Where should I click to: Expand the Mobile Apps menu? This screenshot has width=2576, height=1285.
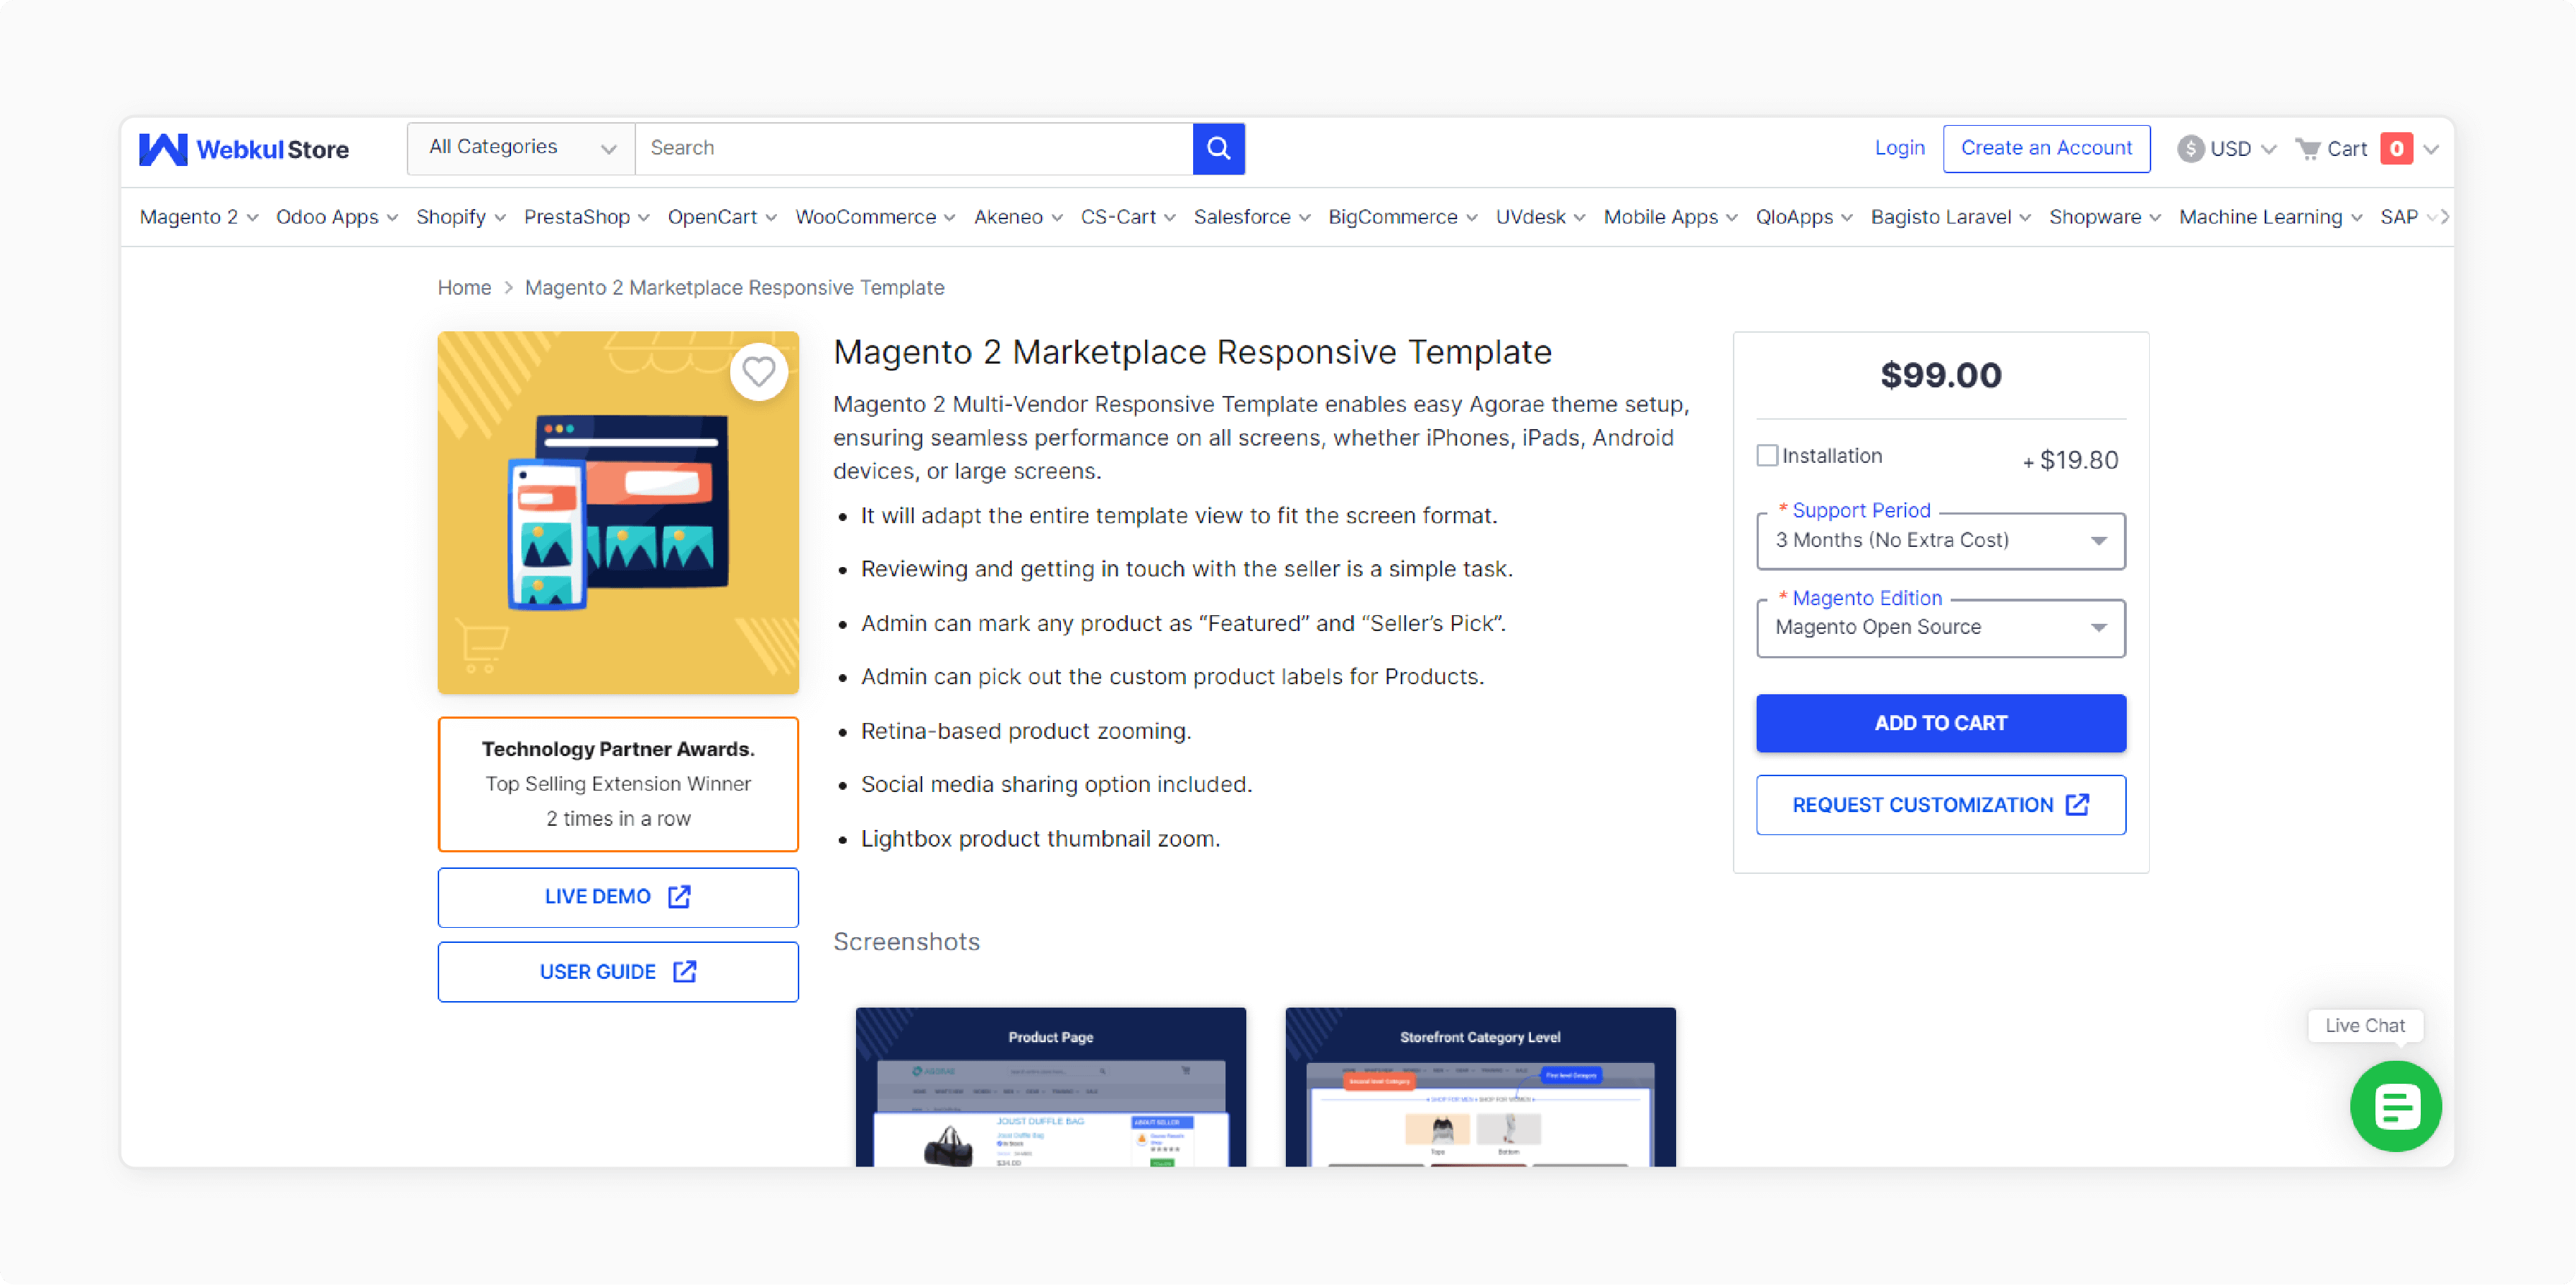[x=1670, y=217]
